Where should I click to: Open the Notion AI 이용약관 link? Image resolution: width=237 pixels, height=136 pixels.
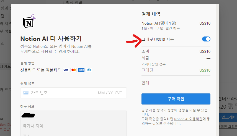(188, 119)
